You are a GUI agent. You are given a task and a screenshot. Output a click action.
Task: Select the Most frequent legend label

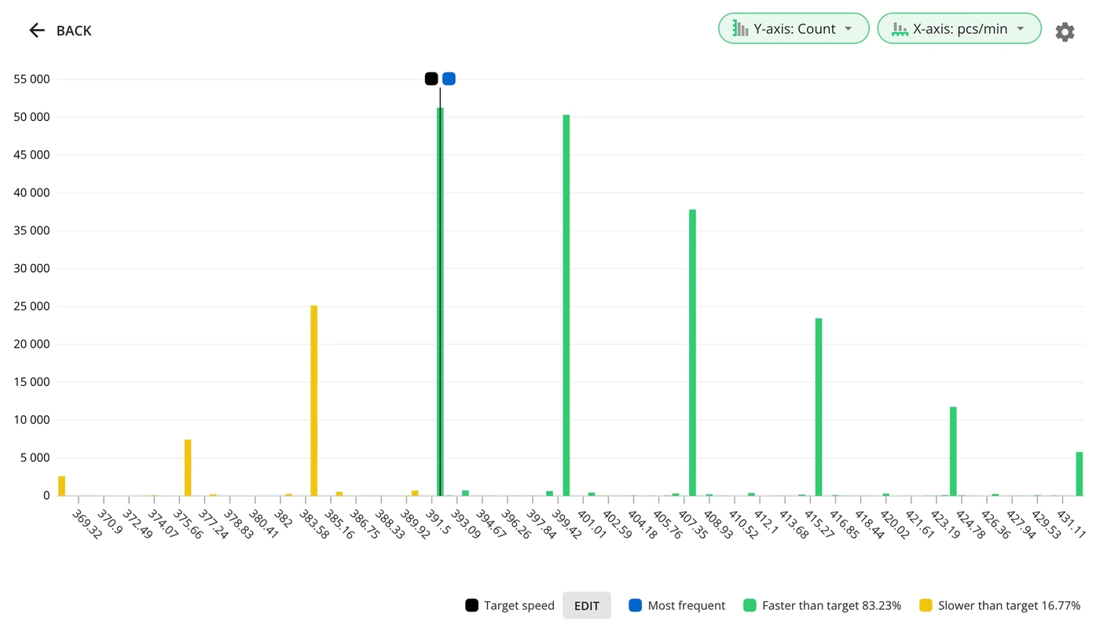point(687,605)
